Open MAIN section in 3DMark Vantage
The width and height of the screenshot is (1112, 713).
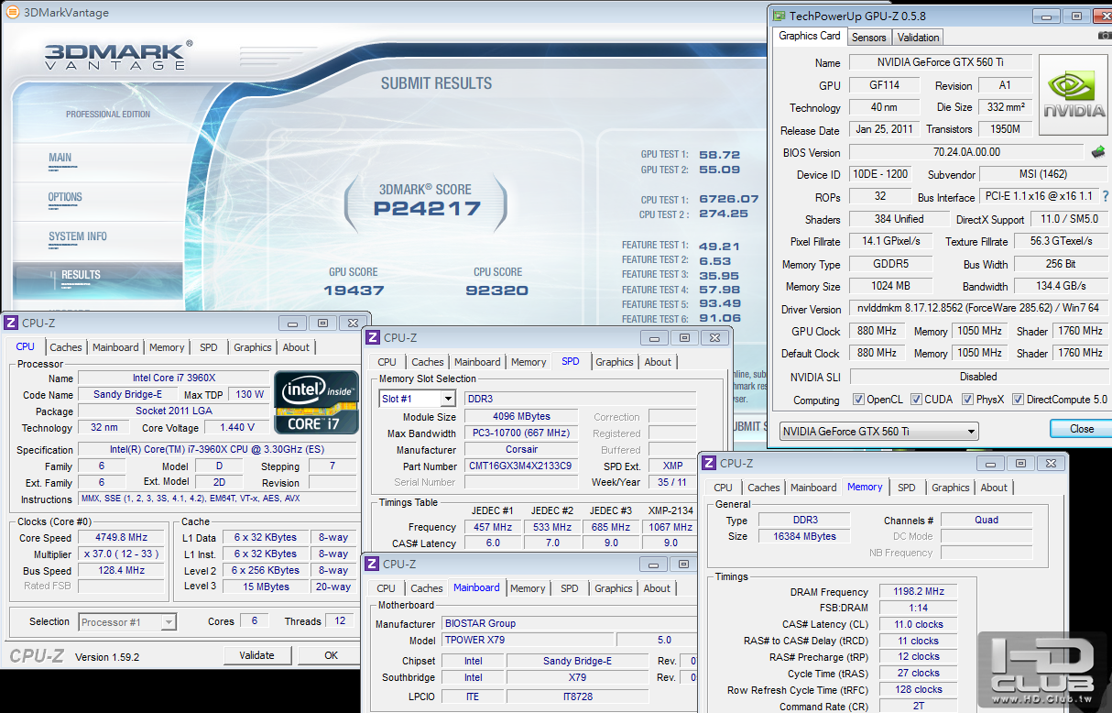point(60,158)
